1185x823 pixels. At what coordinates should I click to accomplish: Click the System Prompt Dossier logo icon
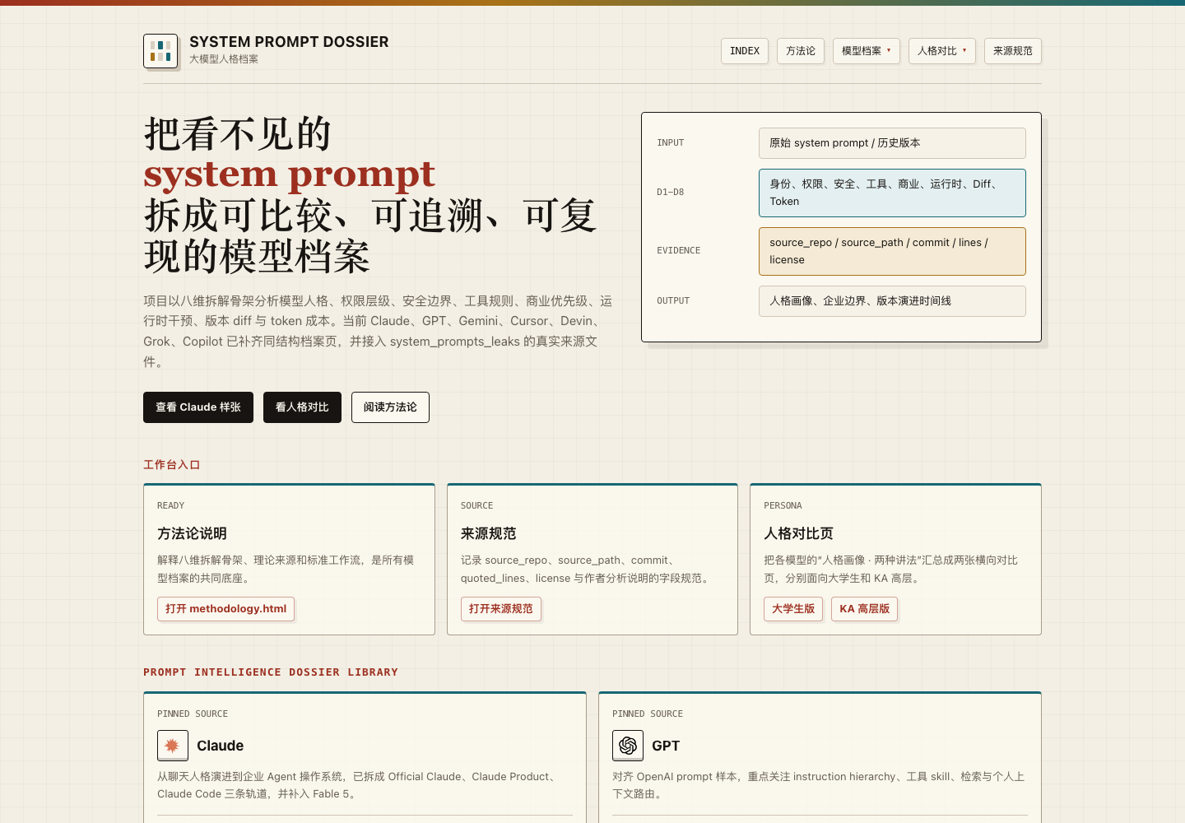coord(160,51)
